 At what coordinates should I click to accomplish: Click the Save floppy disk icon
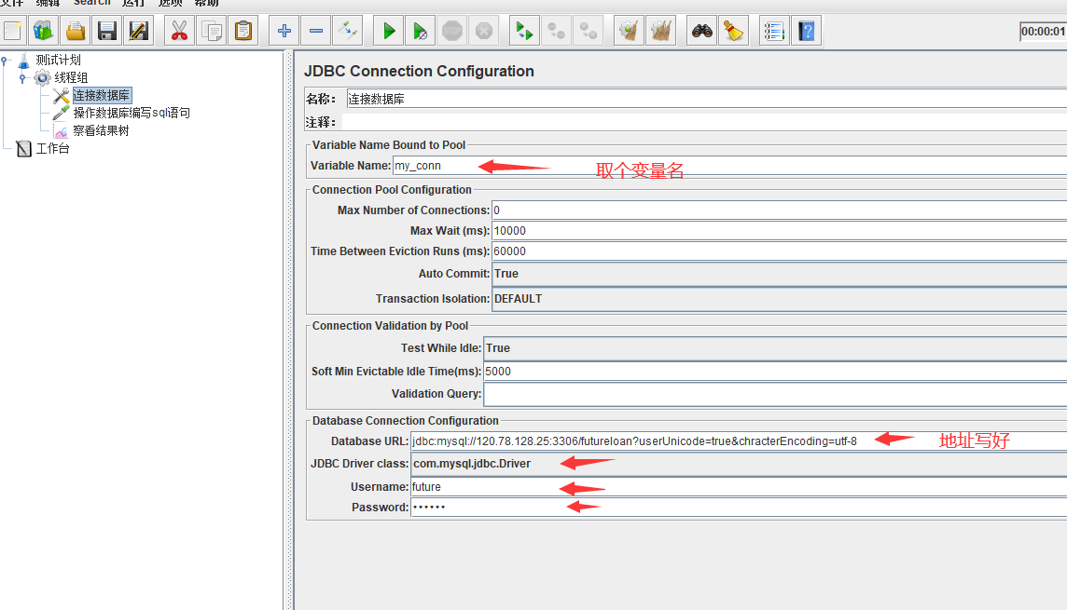coord(107,32)
